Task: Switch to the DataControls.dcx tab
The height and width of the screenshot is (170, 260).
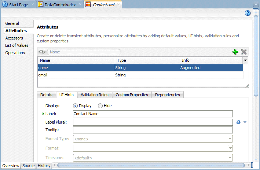Action: click(x=60, y=5)
